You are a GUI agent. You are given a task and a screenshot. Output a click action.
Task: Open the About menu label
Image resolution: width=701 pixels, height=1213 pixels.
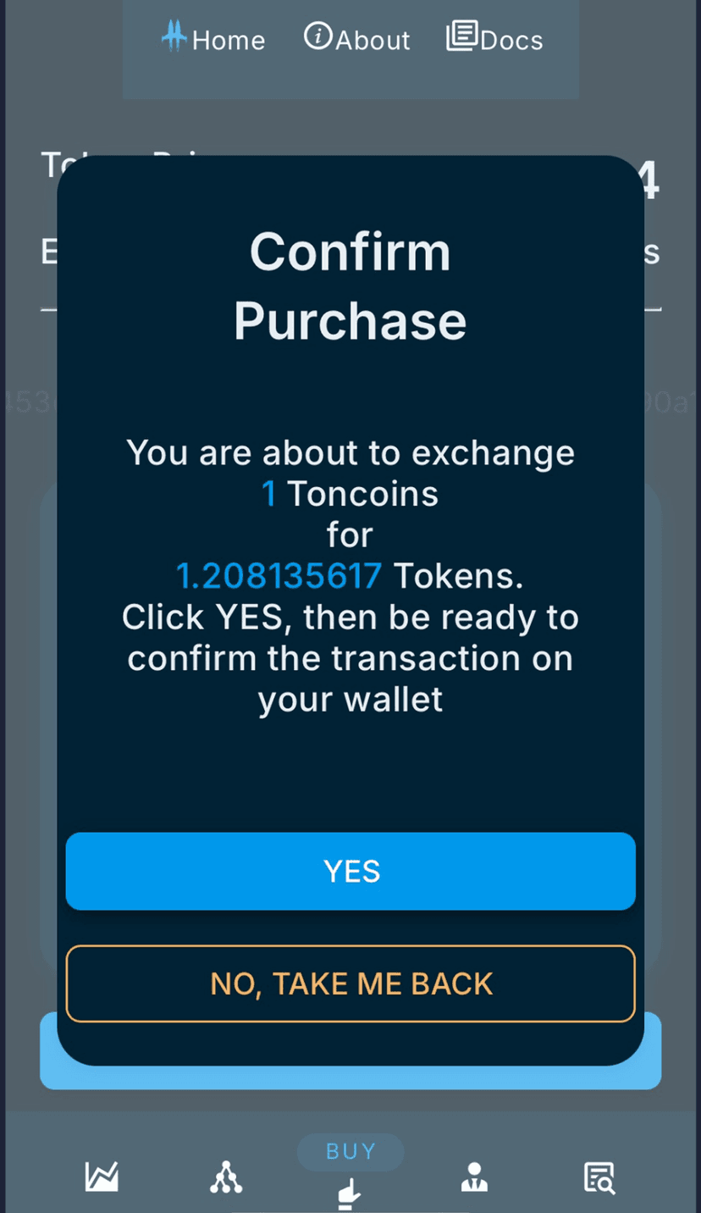[373, 40]
